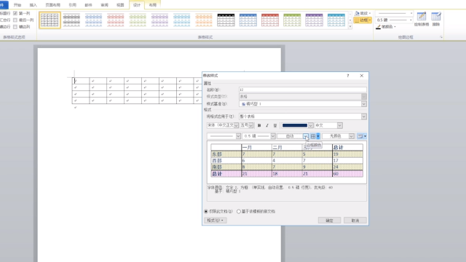Select the table Eraser tool
This screenshot has height=262, width=466.
coord(436,19)
